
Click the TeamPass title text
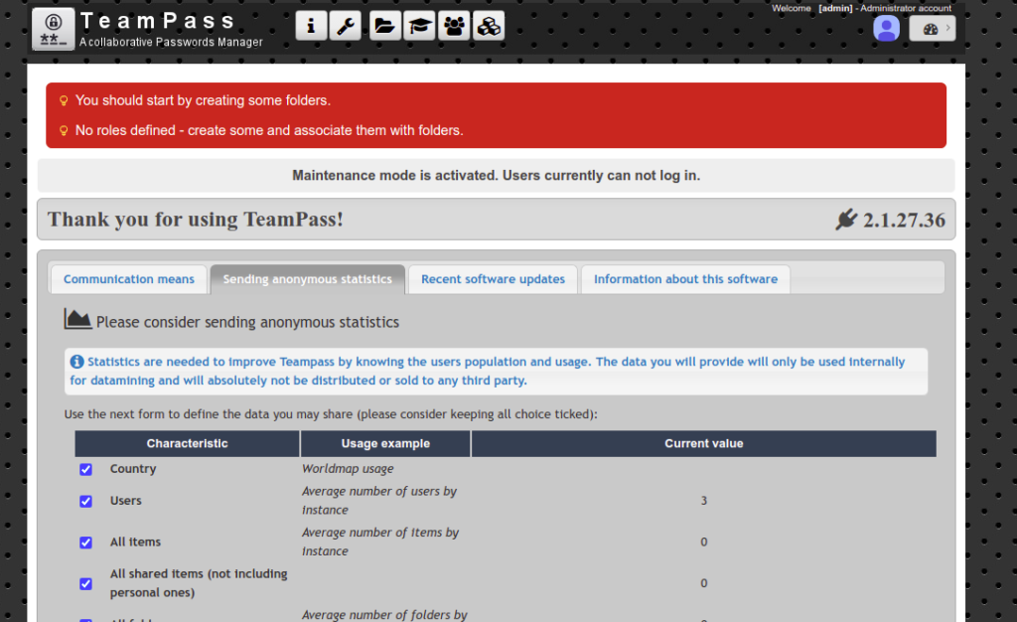coord(157,21)
